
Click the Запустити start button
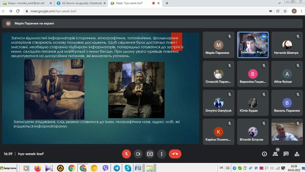coord(9,168)
